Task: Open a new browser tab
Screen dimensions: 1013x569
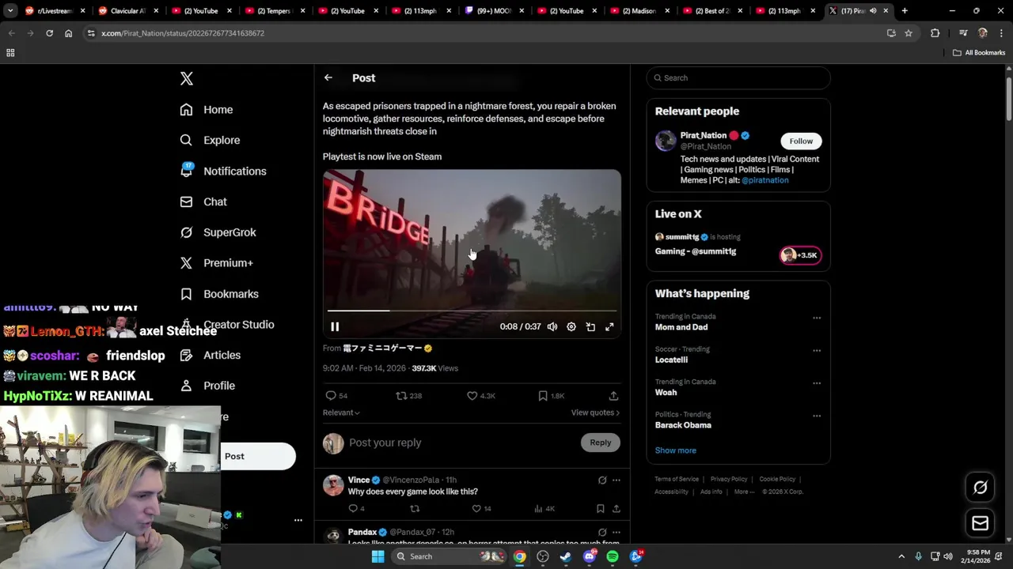Action: coord(905,11)
